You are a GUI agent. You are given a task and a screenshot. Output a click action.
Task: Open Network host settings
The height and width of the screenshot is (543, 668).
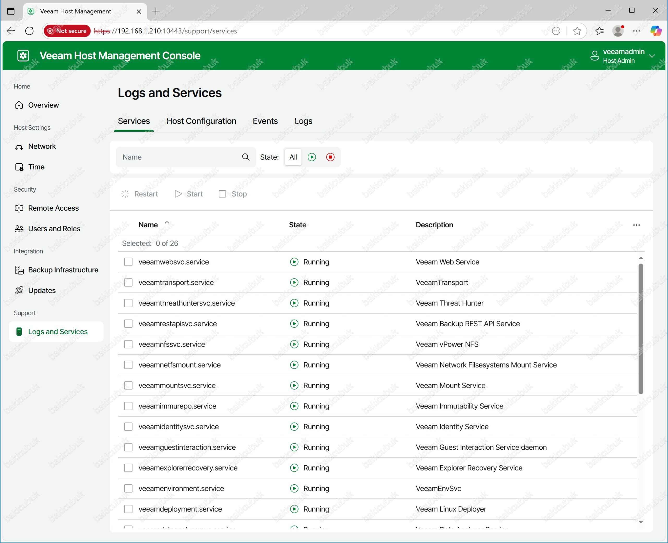(35, 147)
